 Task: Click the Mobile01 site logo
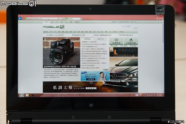tap(53, 27)
